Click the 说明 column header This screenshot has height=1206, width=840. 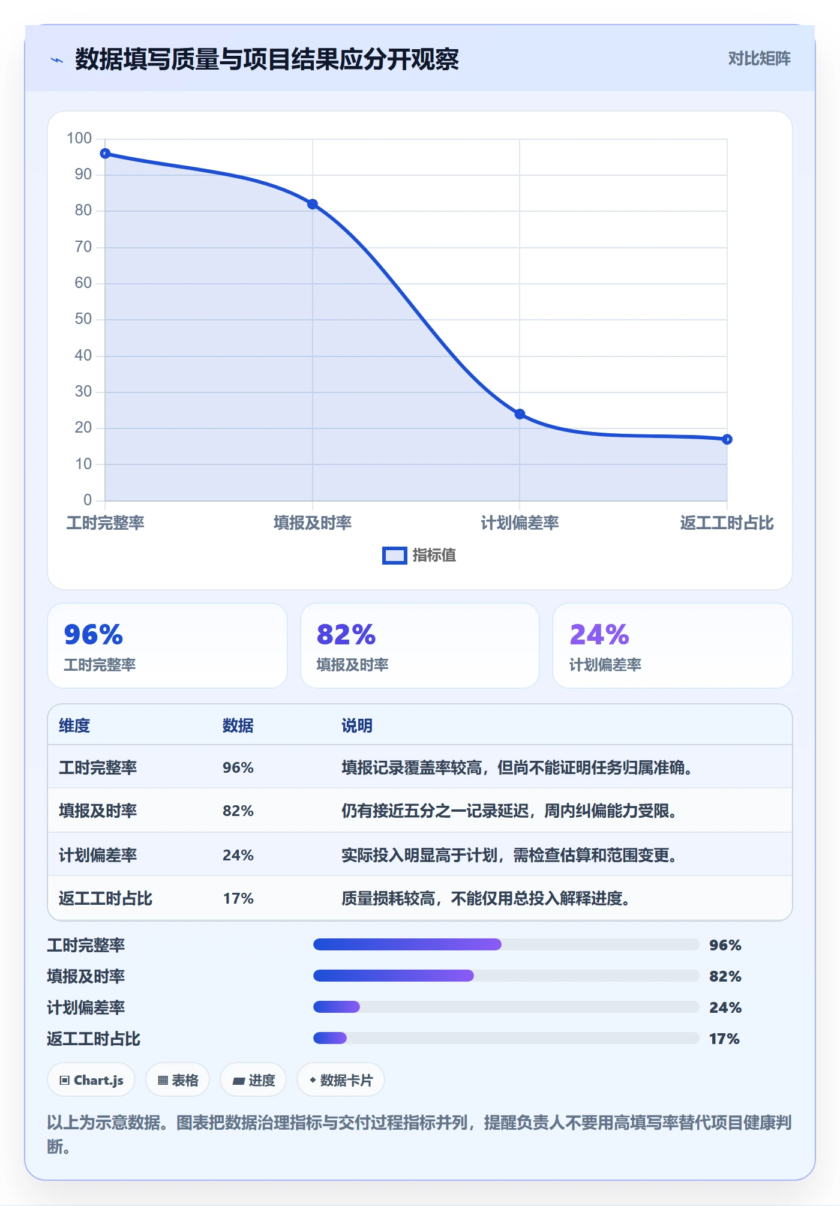click(x=357, y=725)
